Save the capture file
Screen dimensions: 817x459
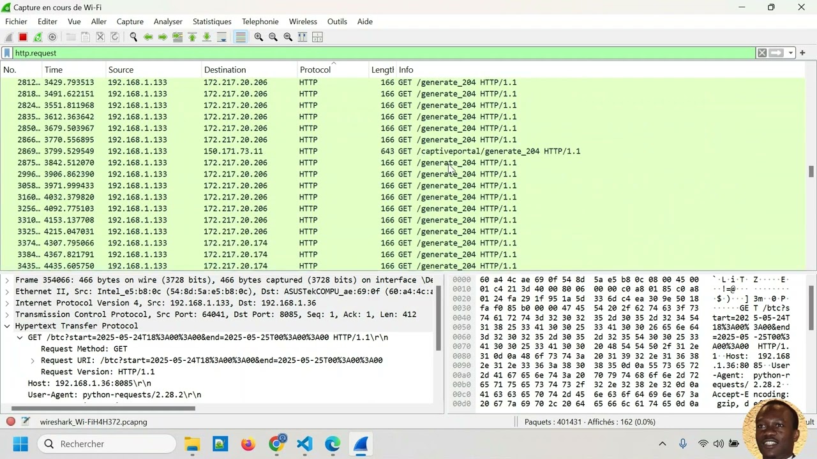click(86, 37)
